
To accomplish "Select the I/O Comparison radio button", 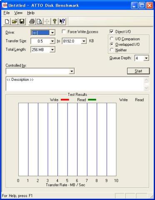I will (x=112, y=39).
